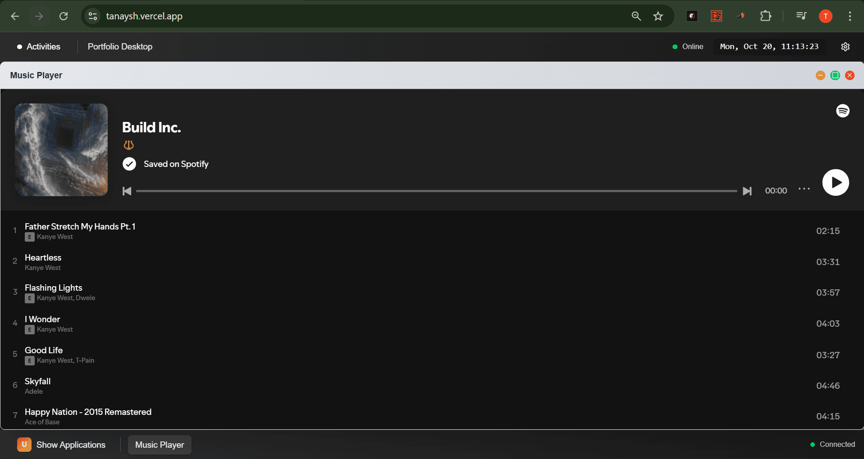This screenshot has height=459, width=864.
Task: Play track Father Stretch My Hands Pt. 1
Action: pyautogui.click(x=80, y=227)
